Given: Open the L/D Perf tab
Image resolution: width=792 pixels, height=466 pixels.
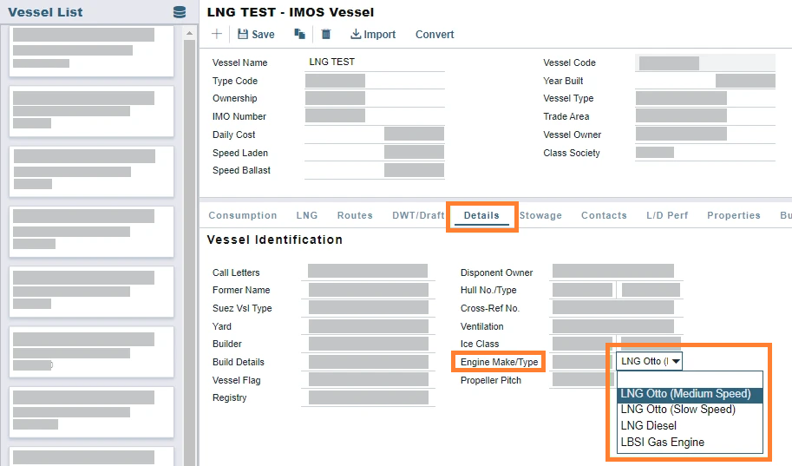Looking at the screenshot, I should pos(667,215).
